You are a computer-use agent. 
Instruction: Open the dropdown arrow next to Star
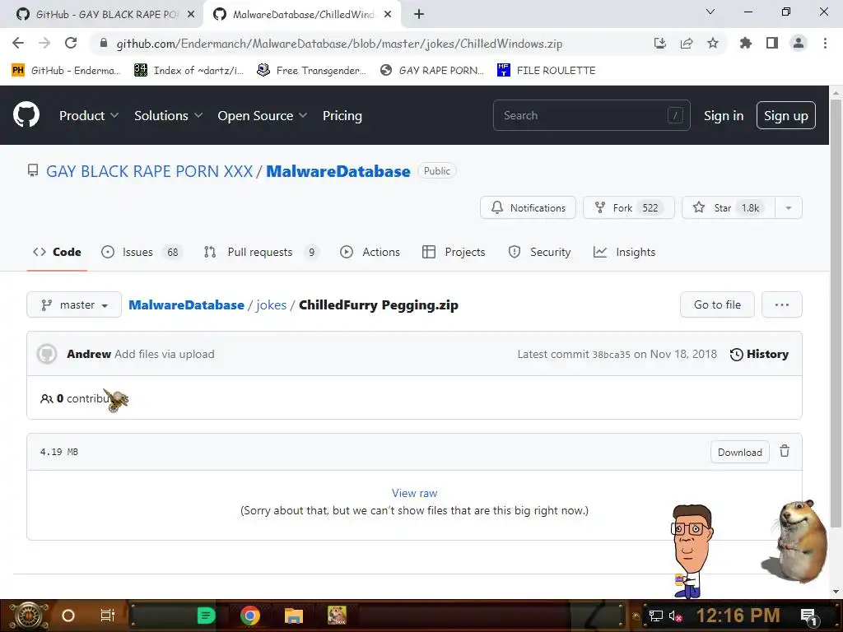pos(788,208)
